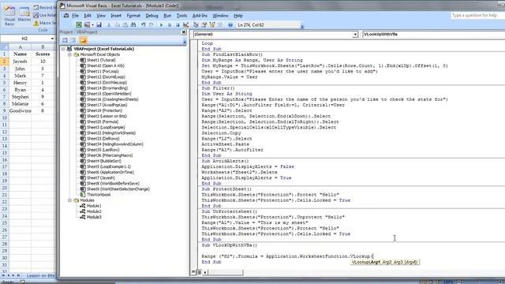Click the Undo toolbar icon
This screenshot has height=284, width=505.
click(143, 24)
